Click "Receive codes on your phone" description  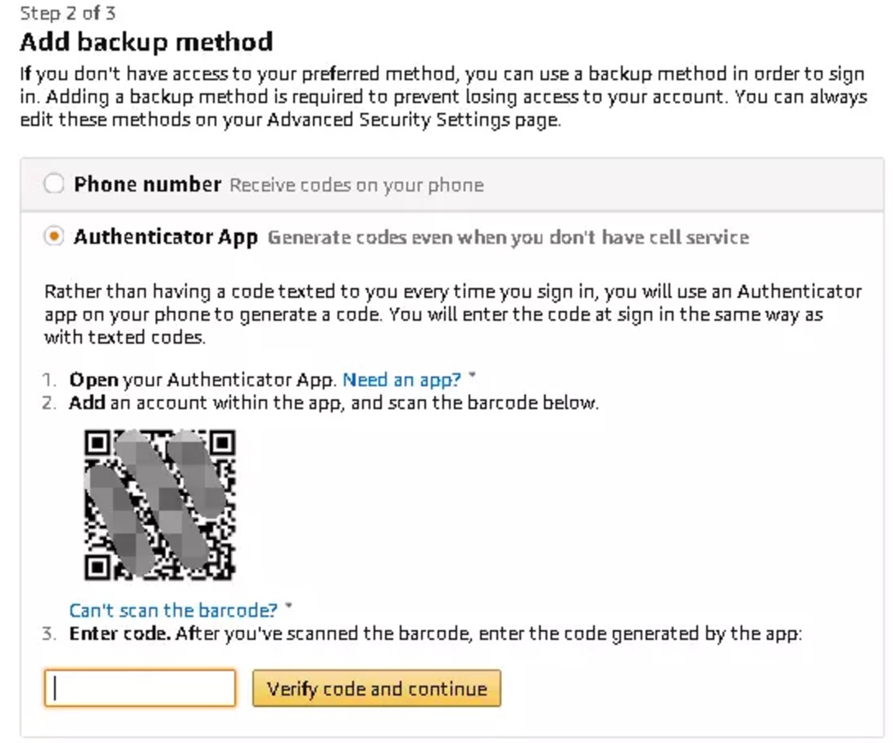pyautogui.click(x=356, y=186)
